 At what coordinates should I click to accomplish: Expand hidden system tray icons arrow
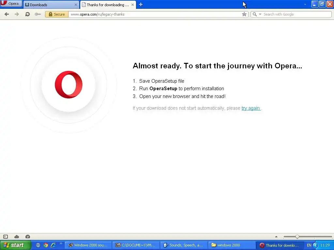316,245
